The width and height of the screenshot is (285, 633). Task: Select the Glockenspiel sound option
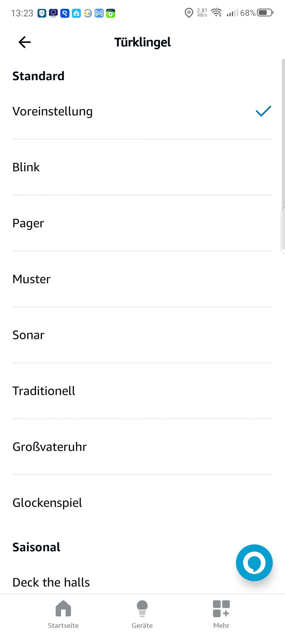(47, 503)
